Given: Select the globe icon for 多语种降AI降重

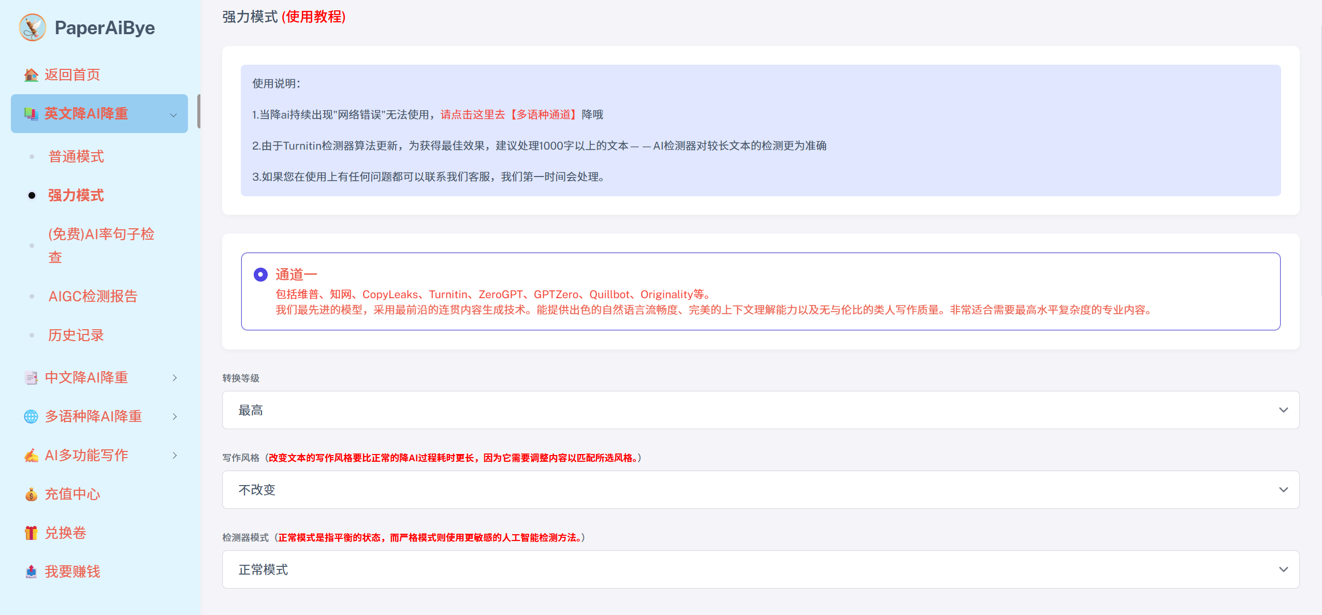Looking at the screenshot, I should click(32, 416).
